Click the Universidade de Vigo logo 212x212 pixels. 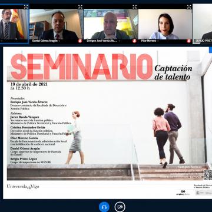click(23, 187)
